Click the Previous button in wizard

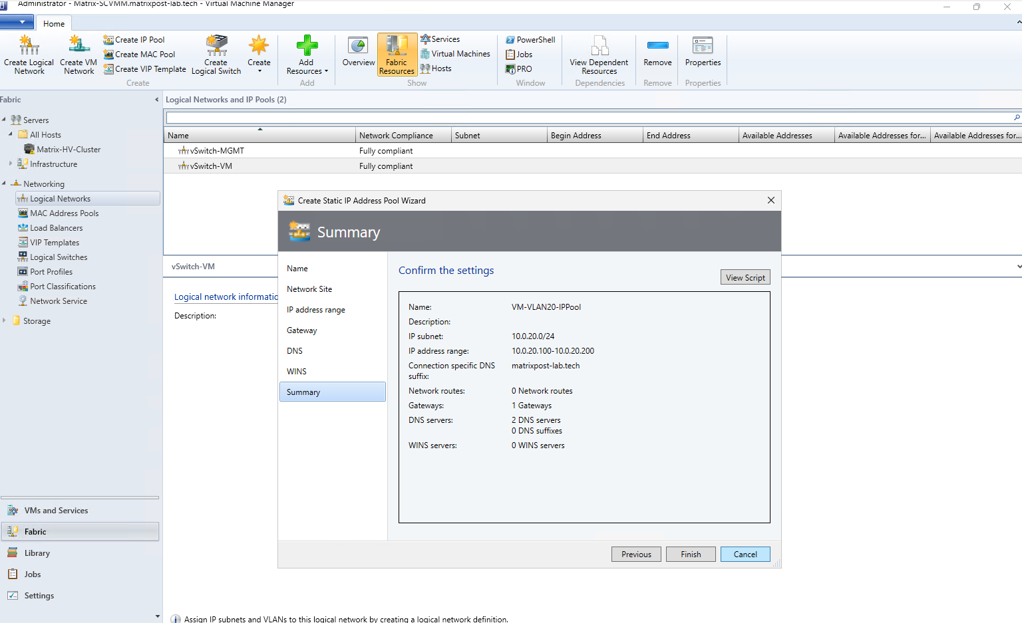pos(636,555)
